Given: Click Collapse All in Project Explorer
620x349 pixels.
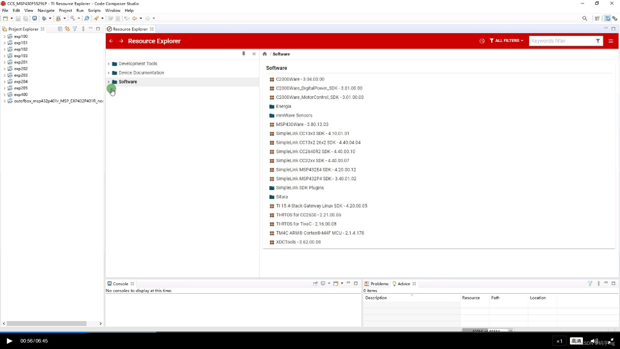Looking at the screenshot, I should click(x=60, y=29).
